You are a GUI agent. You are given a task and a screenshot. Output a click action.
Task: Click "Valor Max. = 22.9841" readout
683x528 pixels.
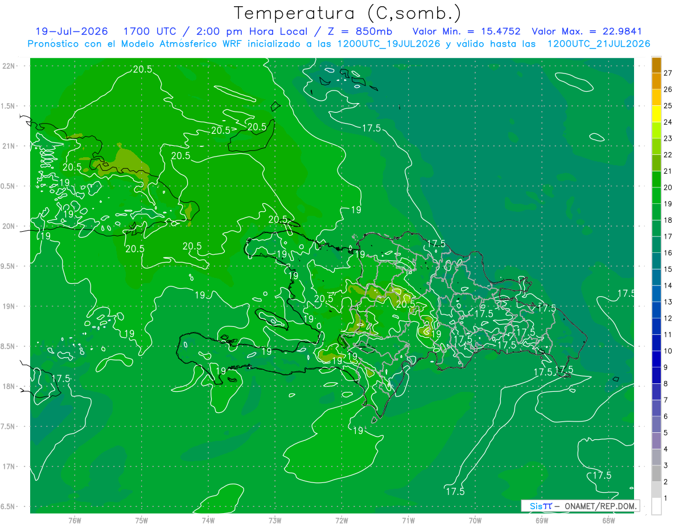click(x=587, y=31)
